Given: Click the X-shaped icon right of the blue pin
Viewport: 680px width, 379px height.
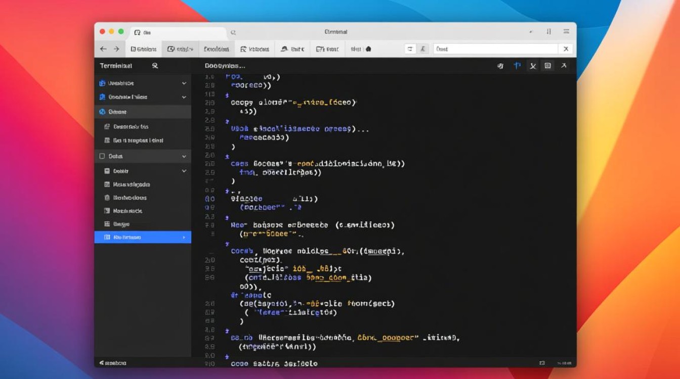Looking at the screenshot, I should click(532, 66).
